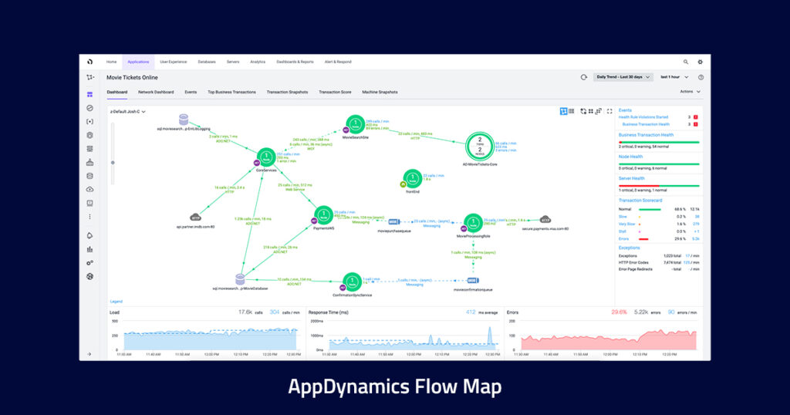Open Alert & Respond menu
Viewport: 790px width, 415px height.
(x=338, y=62)
